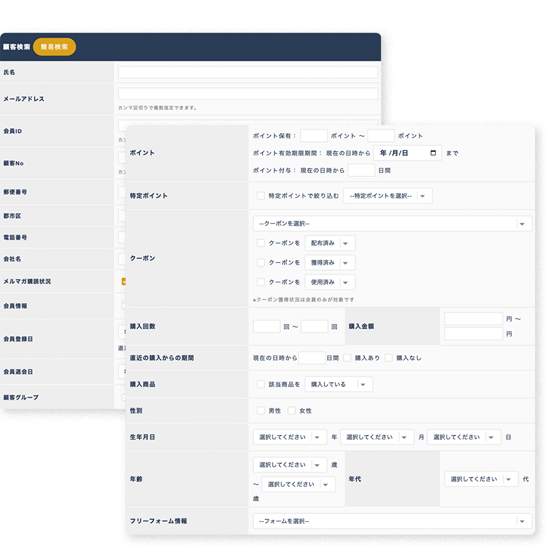Open calendar picker in ポイント有効期限 date field
546x546 pixels.
pos(433,153)
